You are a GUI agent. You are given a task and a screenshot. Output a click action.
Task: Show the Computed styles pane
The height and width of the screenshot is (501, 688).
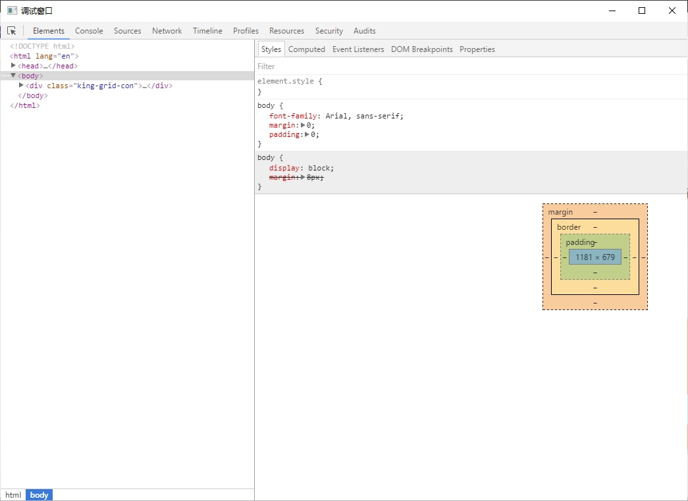[x=306, y=49]
